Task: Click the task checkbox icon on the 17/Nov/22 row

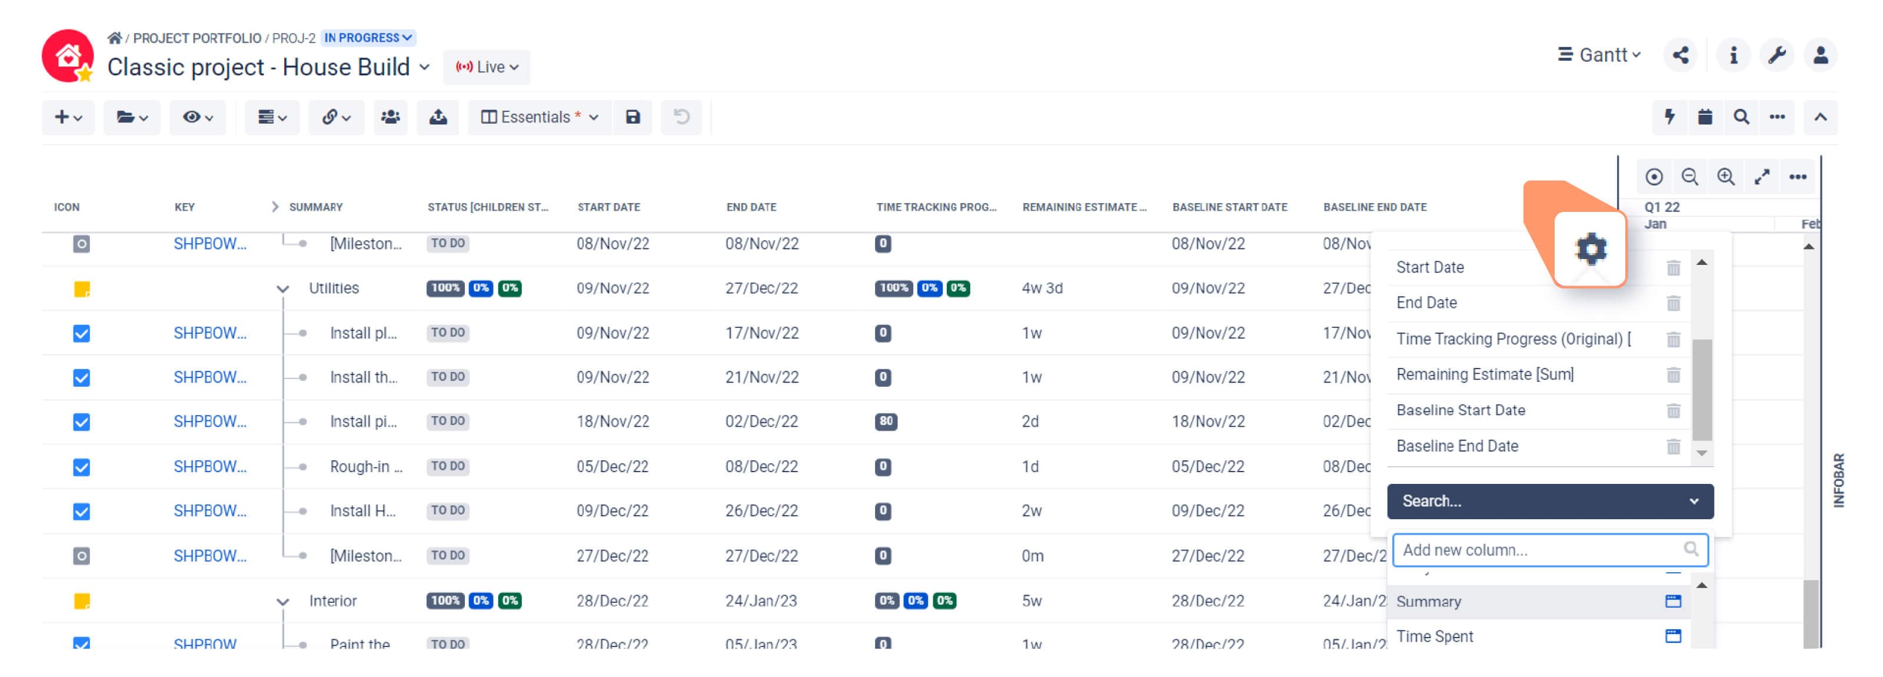Action: pyautogui.click(x=82, y=334)
